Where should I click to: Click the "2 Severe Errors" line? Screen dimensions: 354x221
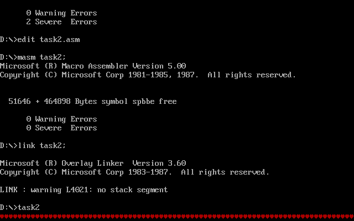pos(61,22)
